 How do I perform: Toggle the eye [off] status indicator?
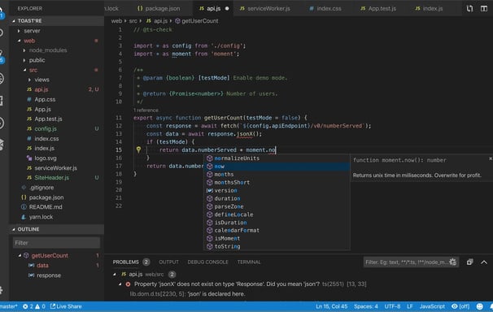click(460, 306)
